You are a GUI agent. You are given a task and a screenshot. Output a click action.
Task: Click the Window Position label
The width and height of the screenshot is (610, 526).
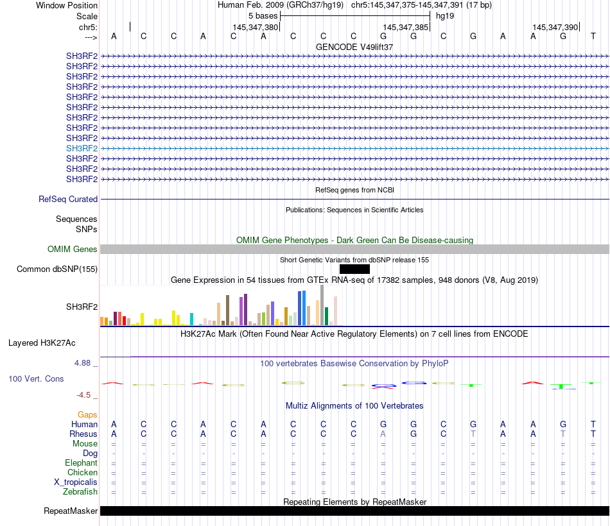click(67, 5)
